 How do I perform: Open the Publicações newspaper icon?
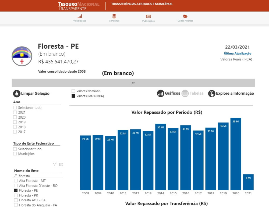[x=148, y=16]
